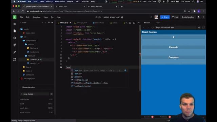Open the notifications bell icon
The width and height of the screenshot is (217, 122).
coord(199,17)
